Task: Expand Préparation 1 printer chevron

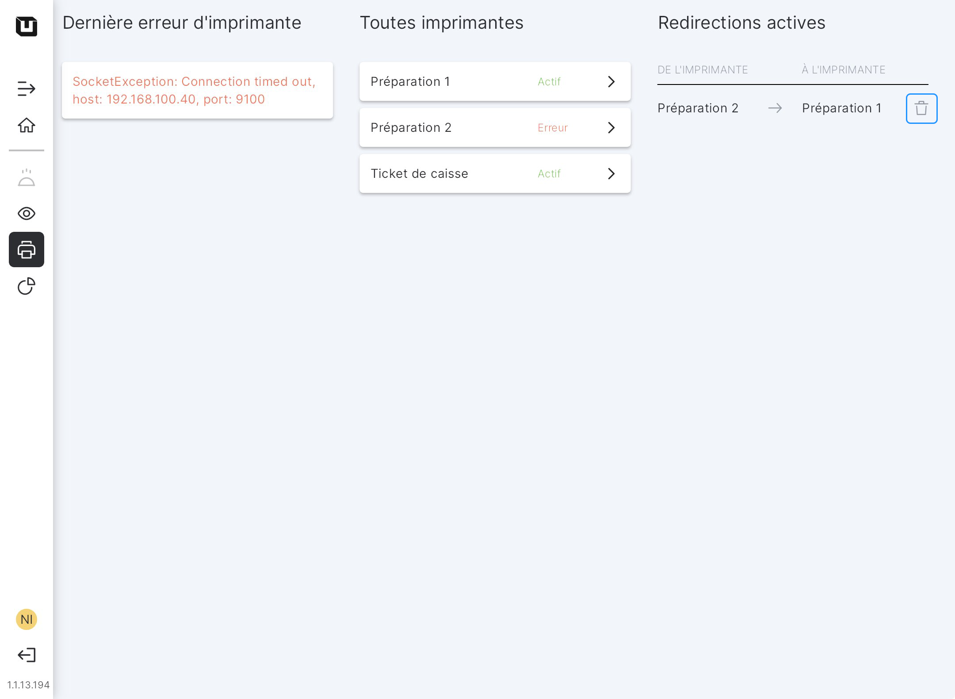Action: pyautogui.click(x=611, y=81)
